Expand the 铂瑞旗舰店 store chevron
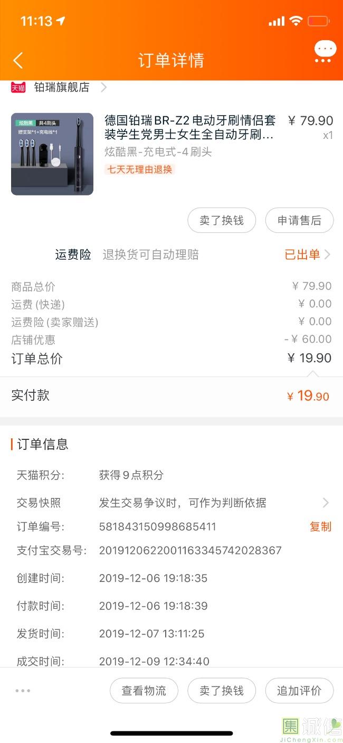 104,88
